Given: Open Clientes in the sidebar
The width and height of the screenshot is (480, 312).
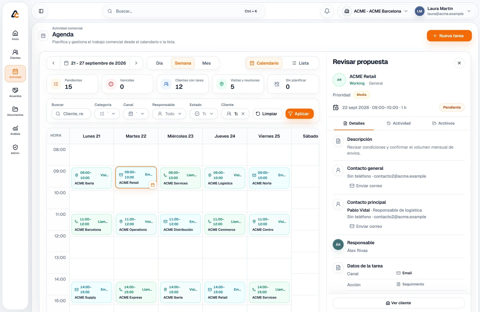Looking at the screenshot, I should click(15, 54).
